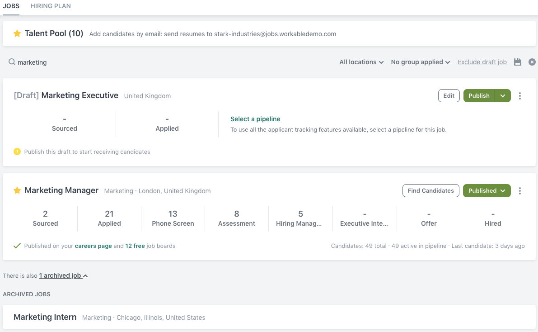Image resolution: width=538 pixels, height=332 pixels.
Task: Toggle the Exclude draft job filter
Action: pos(482,62)
